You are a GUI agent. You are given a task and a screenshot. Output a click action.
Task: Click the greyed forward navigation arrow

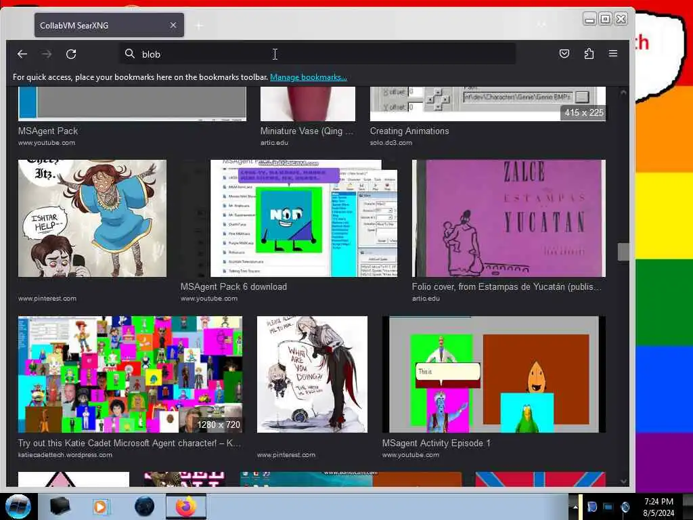click(47, 54)
